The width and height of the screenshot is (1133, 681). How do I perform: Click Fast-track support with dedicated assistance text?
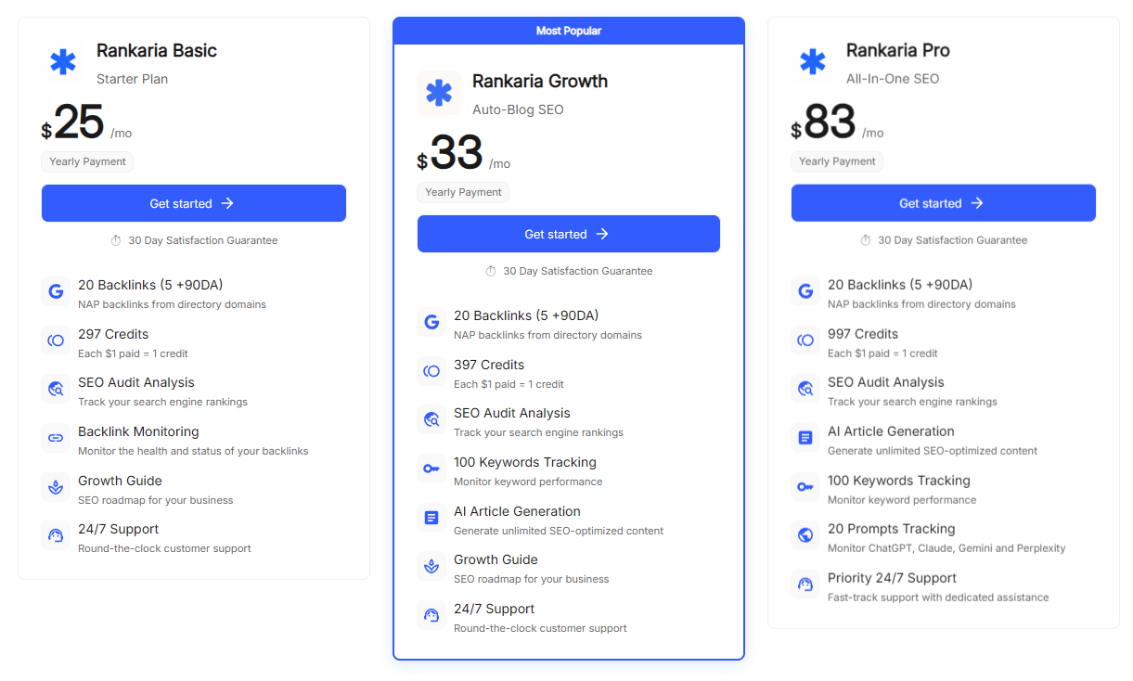coord(938,597)
